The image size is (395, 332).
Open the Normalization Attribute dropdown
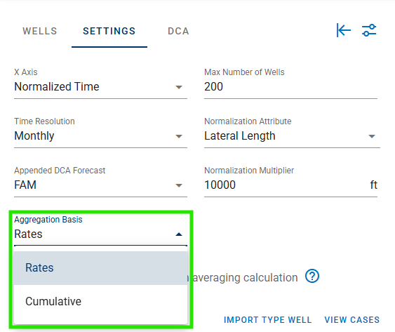(x=292, y=136)
